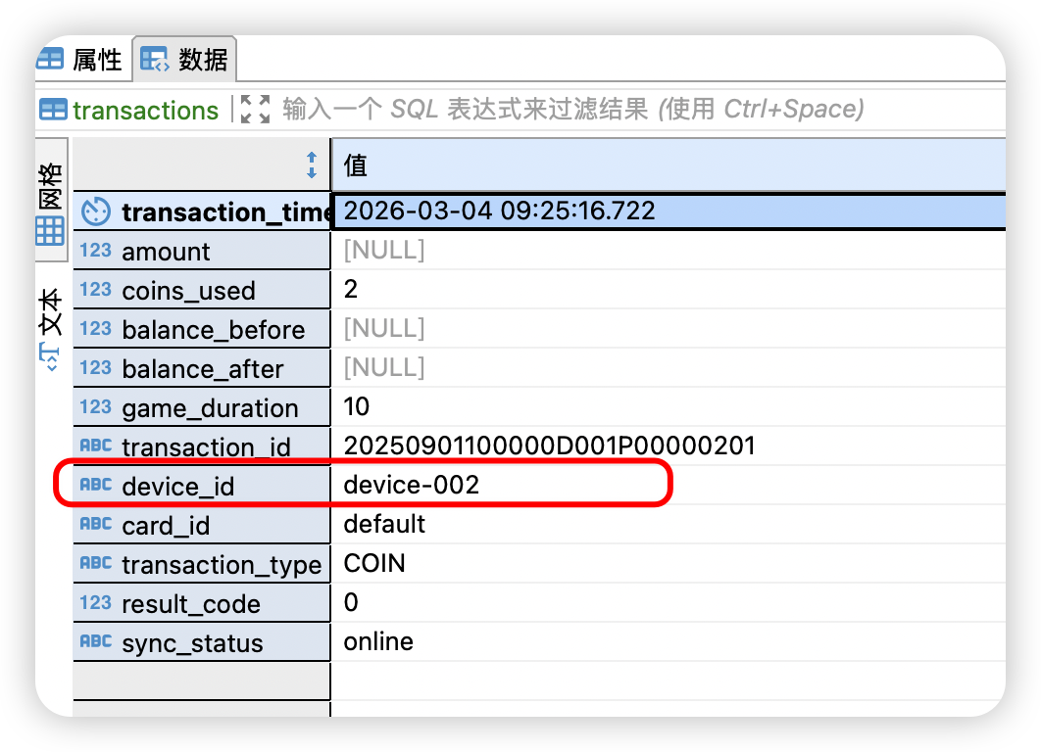Click the ABC icon beside sync_status
Image resolution: width=1041 pixels, height=752 pixels.
click(x=95, y=642)
